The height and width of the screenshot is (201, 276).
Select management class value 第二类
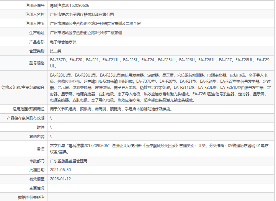56,51
